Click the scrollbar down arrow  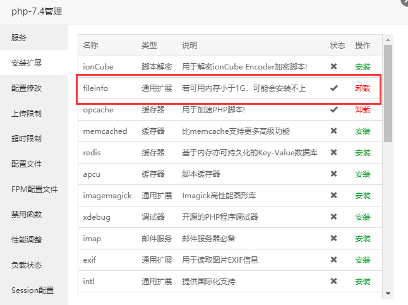coord(388,294)
